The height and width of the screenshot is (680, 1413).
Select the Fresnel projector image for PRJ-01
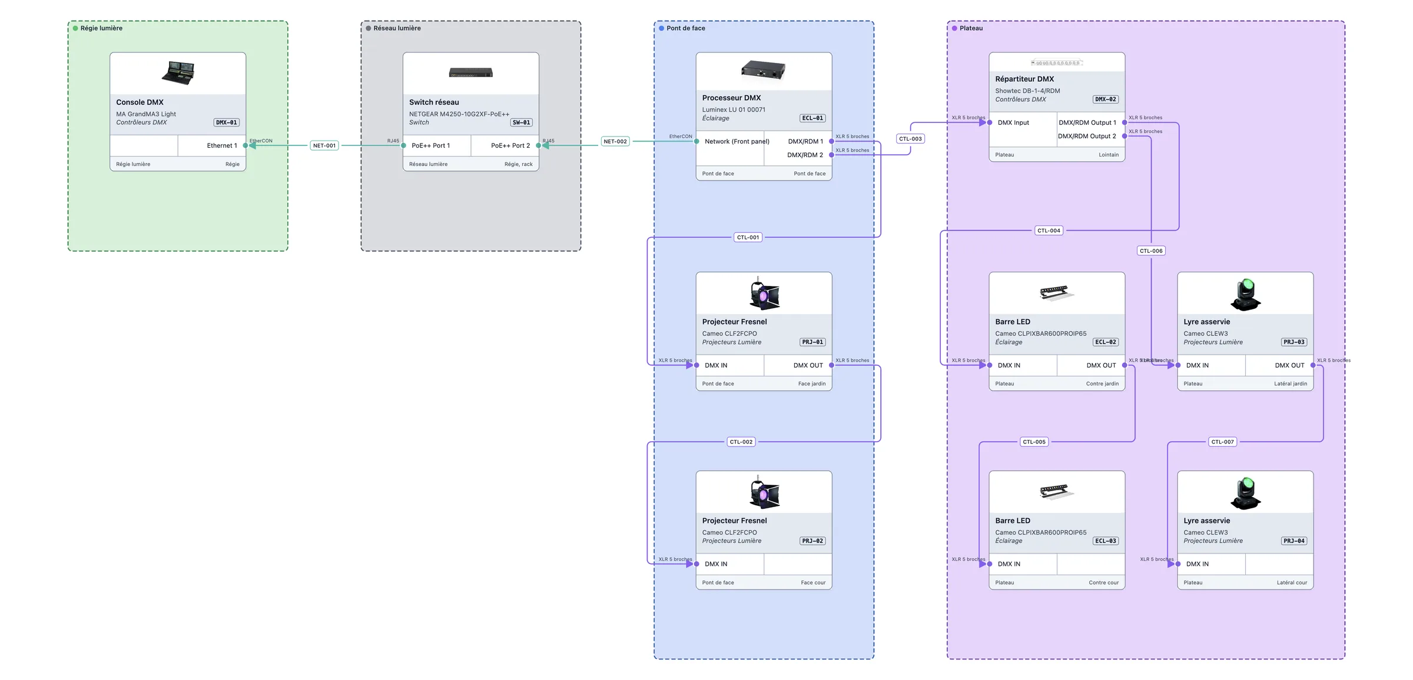click(x=764, y=293)
